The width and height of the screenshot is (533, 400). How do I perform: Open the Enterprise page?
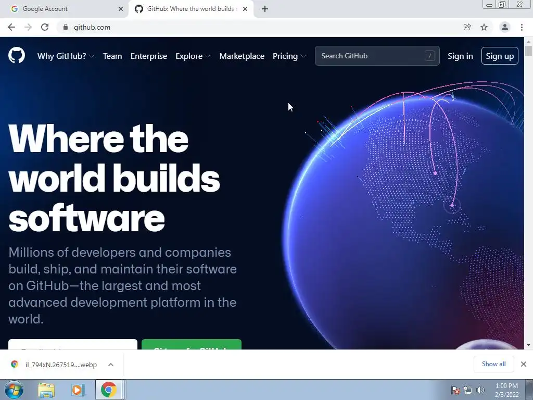tap(149, 56)
